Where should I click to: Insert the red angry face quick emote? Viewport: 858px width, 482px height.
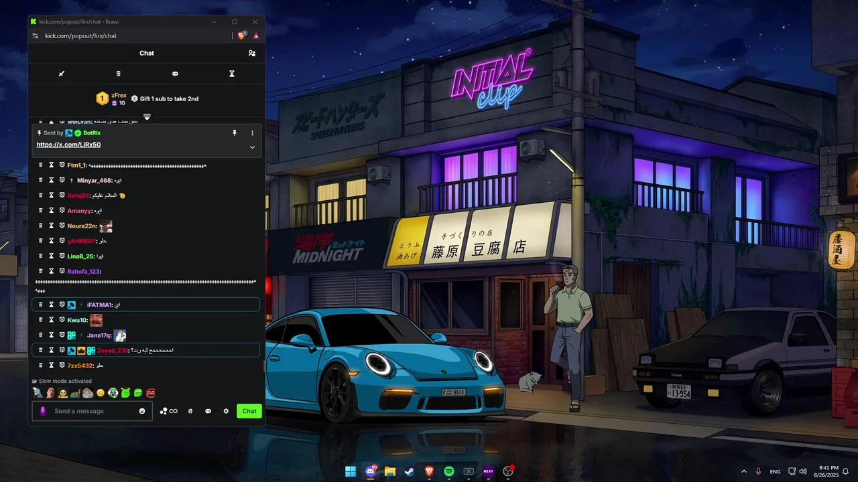click(x=151, y=393)
